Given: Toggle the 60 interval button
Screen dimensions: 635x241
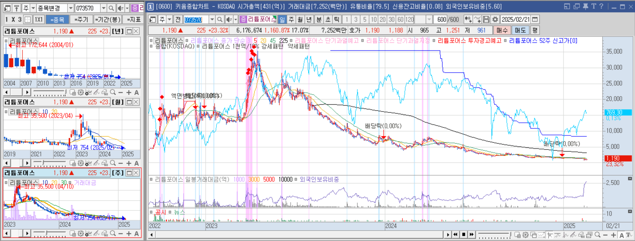Looking at the screenshot, I should [400, 19].
